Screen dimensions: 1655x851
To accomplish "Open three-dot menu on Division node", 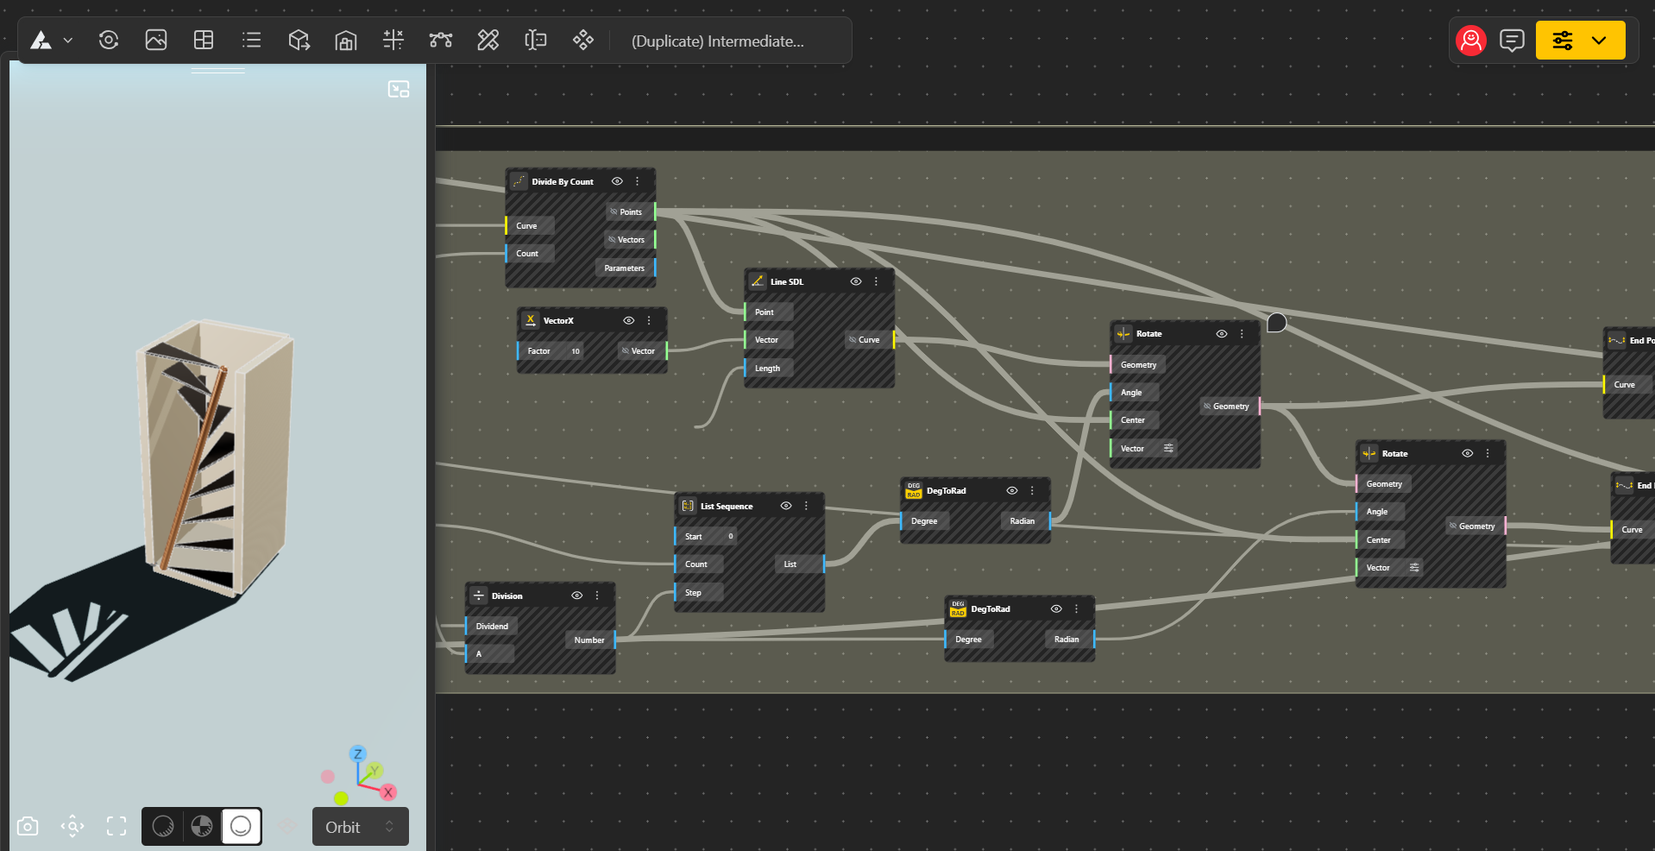I will pyautogui.click(x=597, y=596).
